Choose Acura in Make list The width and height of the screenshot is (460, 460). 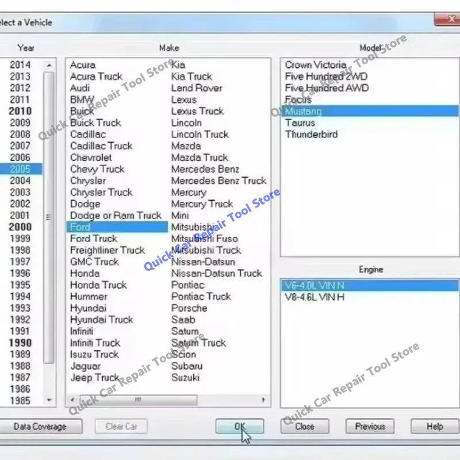[x=83, y=65]
